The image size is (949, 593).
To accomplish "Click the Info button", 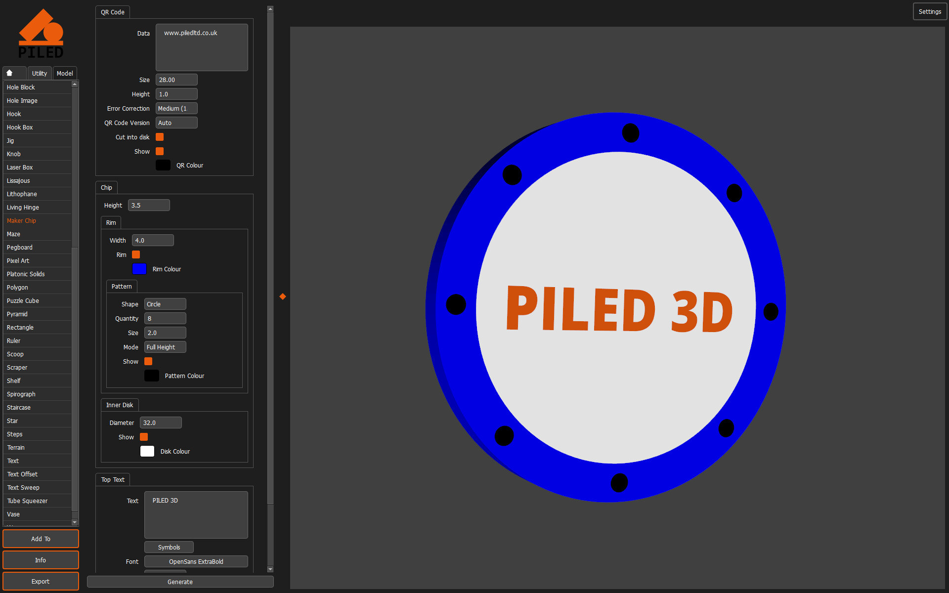I will coord(41,560).
